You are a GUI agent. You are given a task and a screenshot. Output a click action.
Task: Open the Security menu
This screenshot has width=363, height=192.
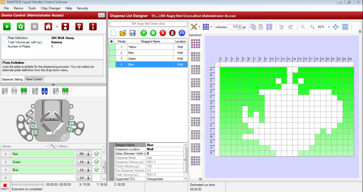83,8
